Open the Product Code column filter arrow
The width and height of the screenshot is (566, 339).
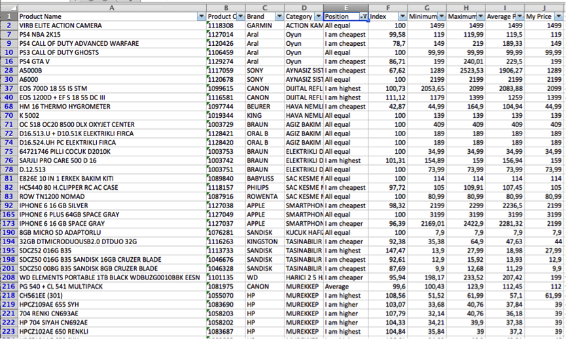click(x=240, y=16)
